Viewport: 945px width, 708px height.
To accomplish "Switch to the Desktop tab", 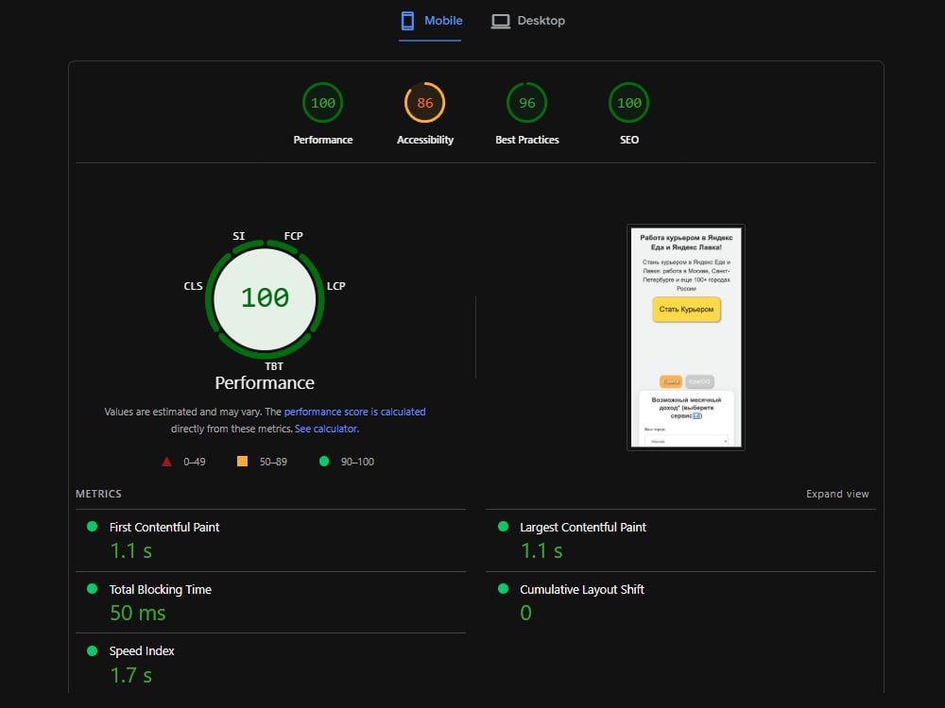I will click(x=528, y=21).
